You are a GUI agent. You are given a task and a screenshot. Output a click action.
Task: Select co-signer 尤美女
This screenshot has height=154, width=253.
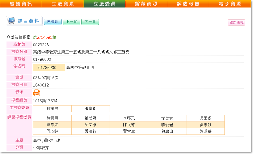coord(167,118)
